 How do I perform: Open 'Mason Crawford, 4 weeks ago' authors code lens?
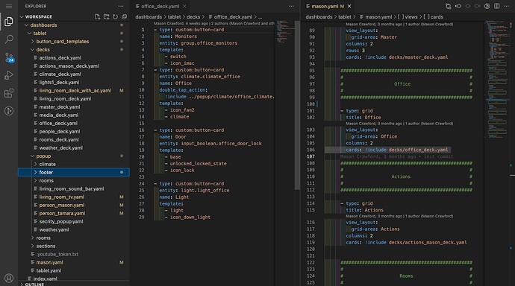click(x=214, y=24)
